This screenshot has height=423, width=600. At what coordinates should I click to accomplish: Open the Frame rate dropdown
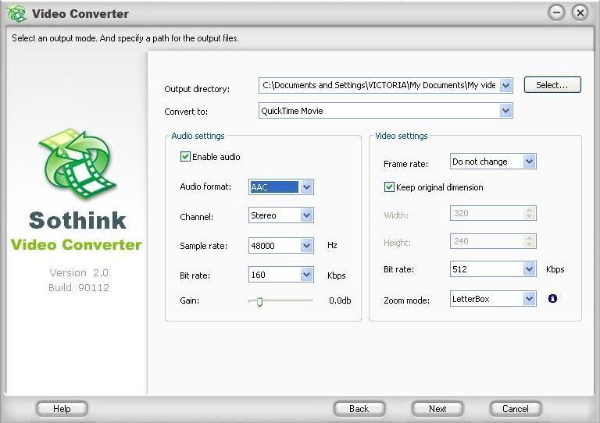click(x=529, y=162)
